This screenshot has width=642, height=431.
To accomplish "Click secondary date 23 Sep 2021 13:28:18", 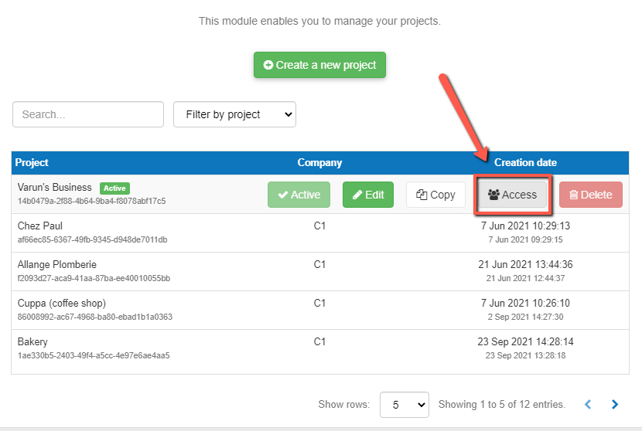I will coord(525,355).
